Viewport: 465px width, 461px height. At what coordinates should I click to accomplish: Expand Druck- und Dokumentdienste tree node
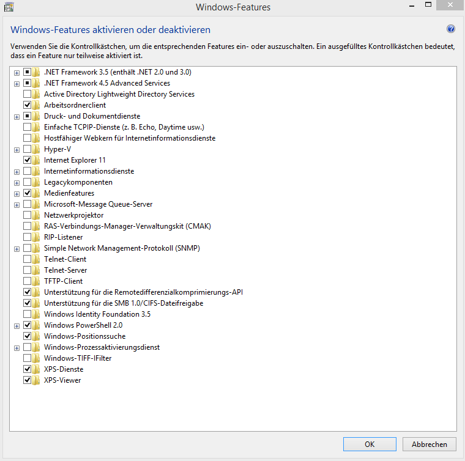[x=17, y=117]
